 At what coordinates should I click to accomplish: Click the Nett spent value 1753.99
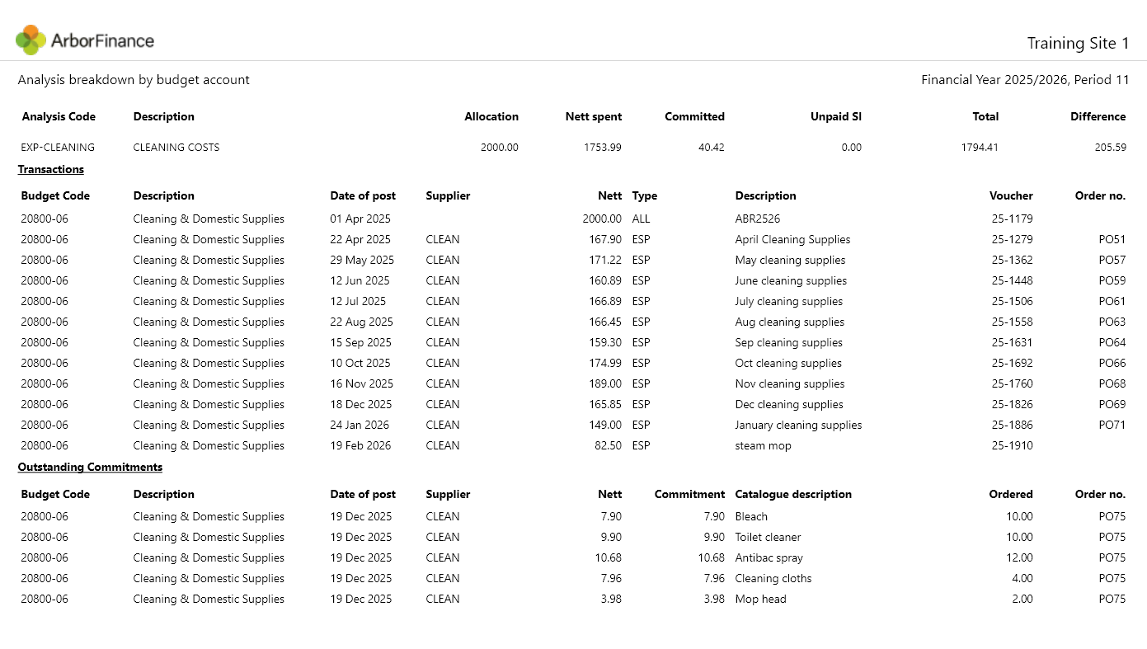point(603,148)
